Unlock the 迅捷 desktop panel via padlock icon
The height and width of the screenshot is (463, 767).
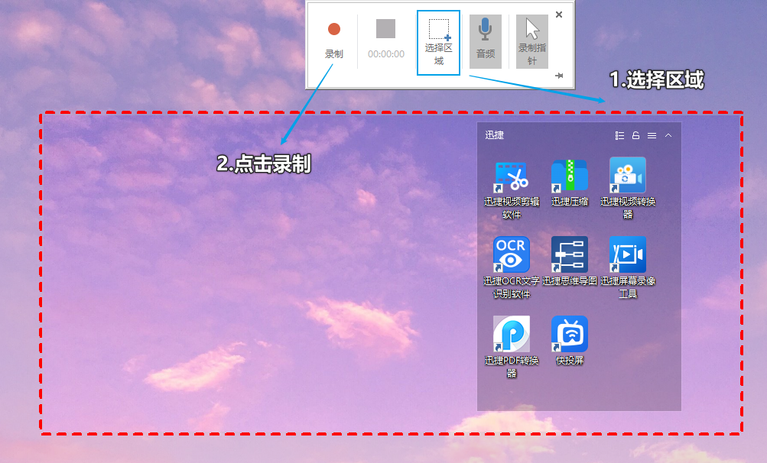point(635,135)
